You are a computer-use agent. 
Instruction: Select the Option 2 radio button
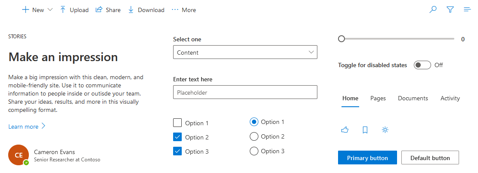click(254, 136)
